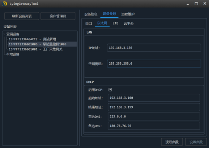Click the 设置参数 button
This screenshot has height=148, width=209.
pos(196,142)
